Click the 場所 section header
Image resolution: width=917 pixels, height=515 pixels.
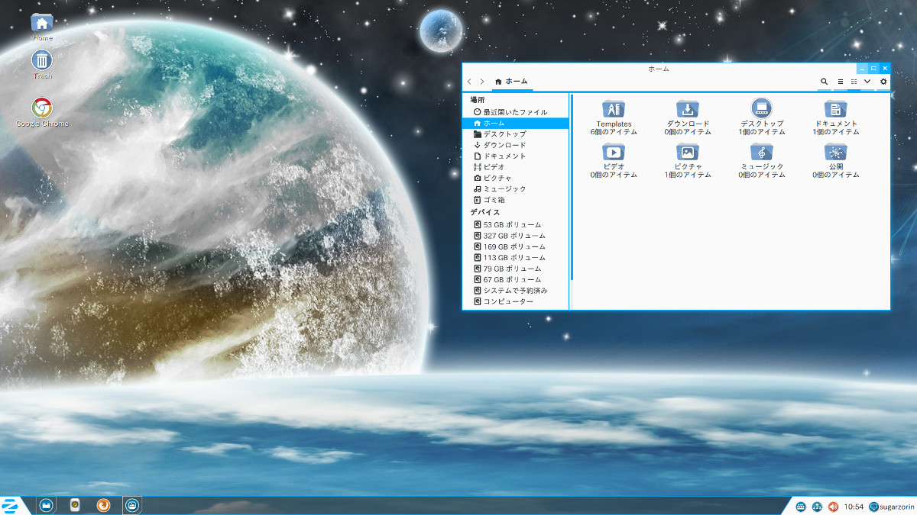[478, 100]
